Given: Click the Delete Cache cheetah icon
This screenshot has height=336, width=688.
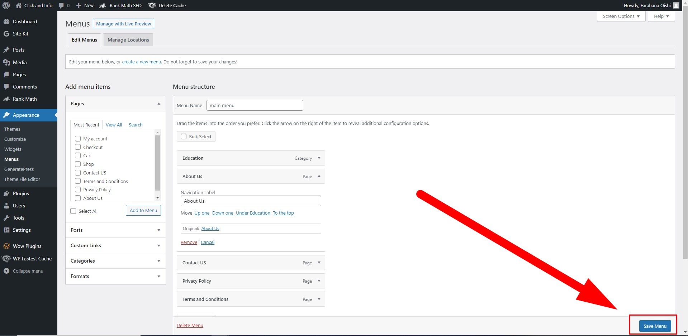Looking at the screenshot, I should (152, 5).
